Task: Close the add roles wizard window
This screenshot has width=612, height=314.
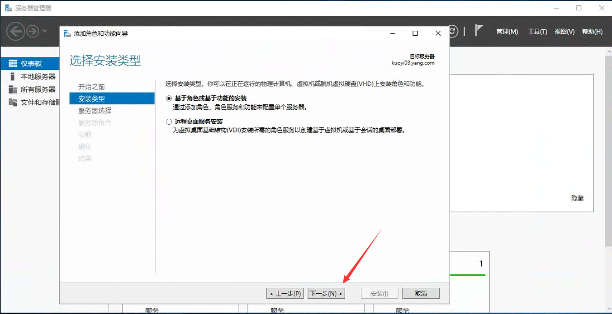Action: 437,33
